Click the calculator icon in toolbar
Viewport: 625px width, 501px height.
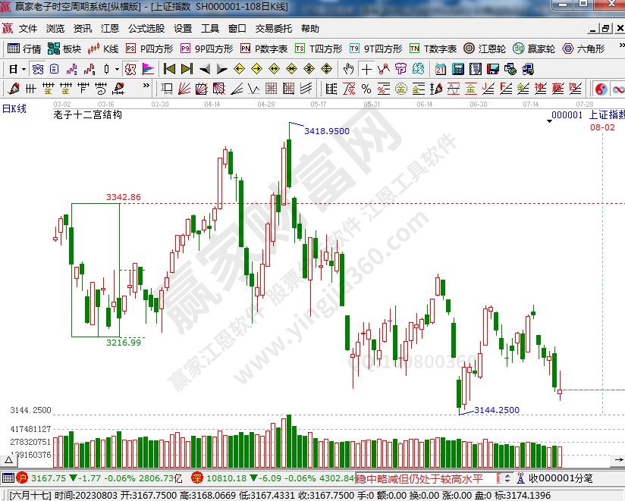coord(457,69)
